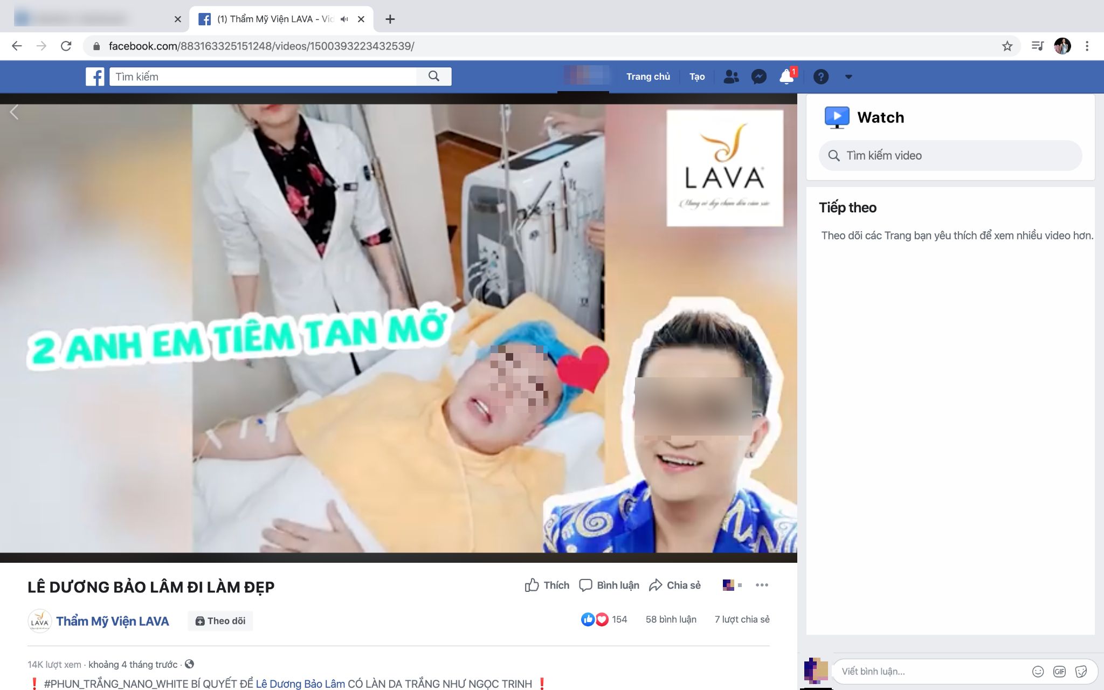The image size is (1104, 690).
Task: Close the first blurred browser tab
Action: pyautogui.click(x=178, y=19)
